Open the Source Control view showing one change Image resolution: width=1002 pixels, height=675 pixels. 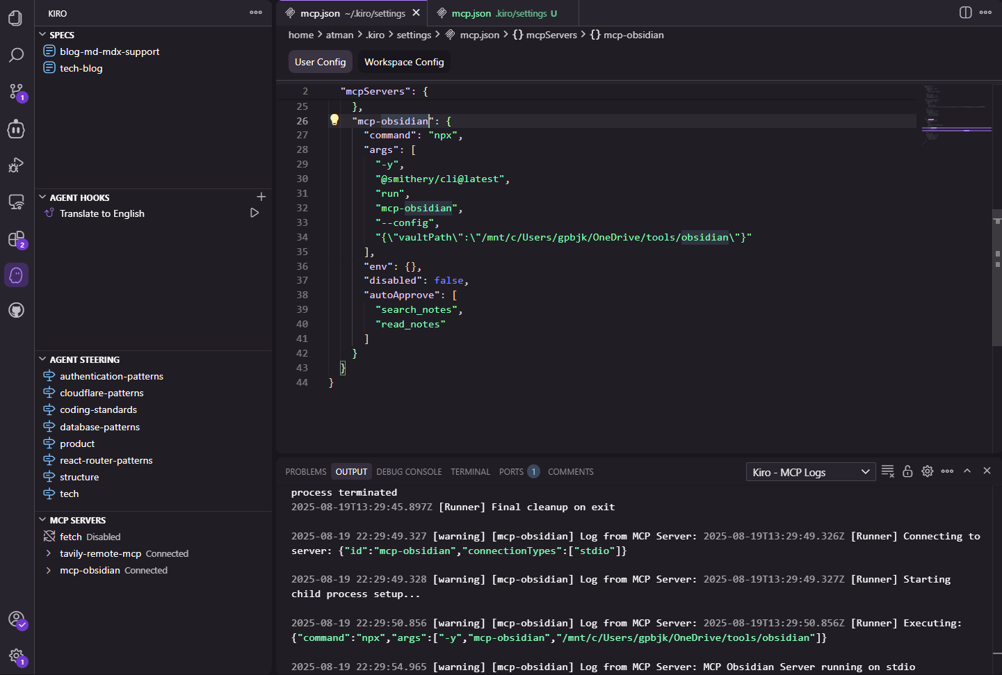pos(15,90)
